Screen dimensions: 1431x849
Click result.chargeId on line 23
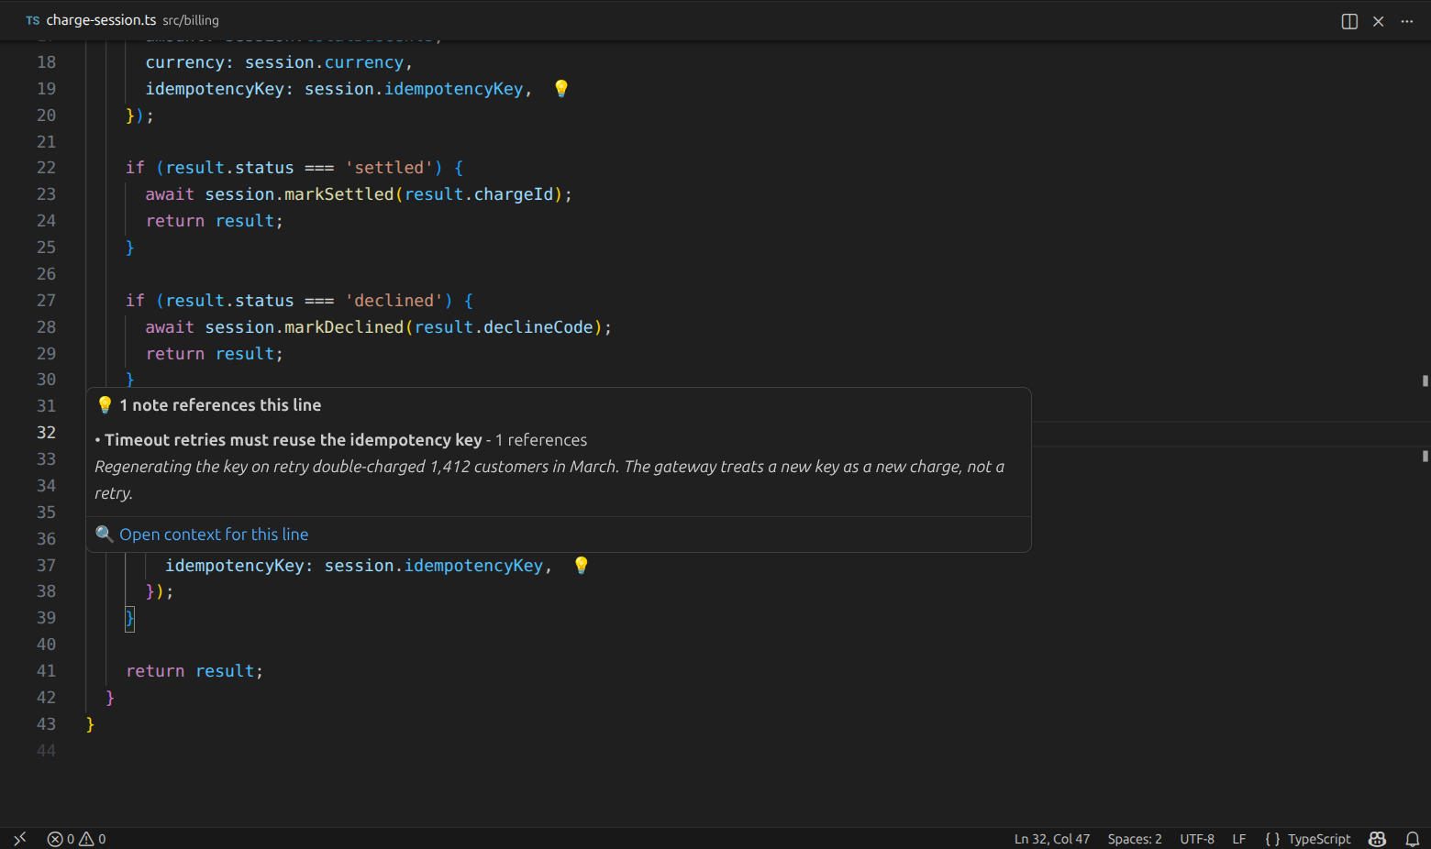479,194
